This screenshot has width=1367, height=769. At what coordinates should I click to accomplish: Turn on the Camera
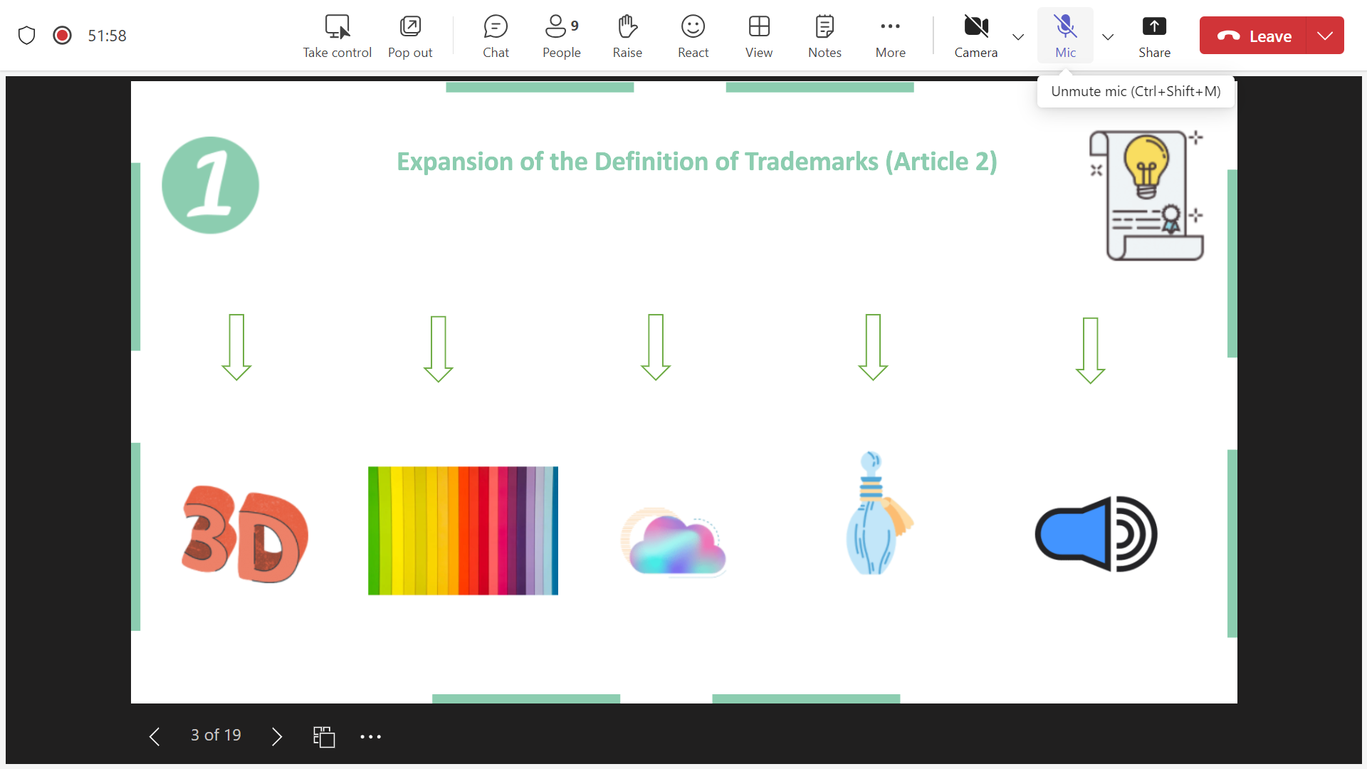click(975, 36)
